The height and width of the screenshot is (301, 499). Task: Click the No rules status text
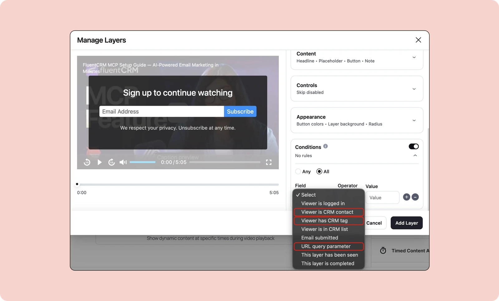point(303,156)
